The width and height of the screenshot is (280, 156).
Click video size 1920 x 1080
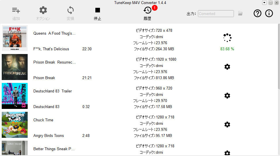point(166,59)
